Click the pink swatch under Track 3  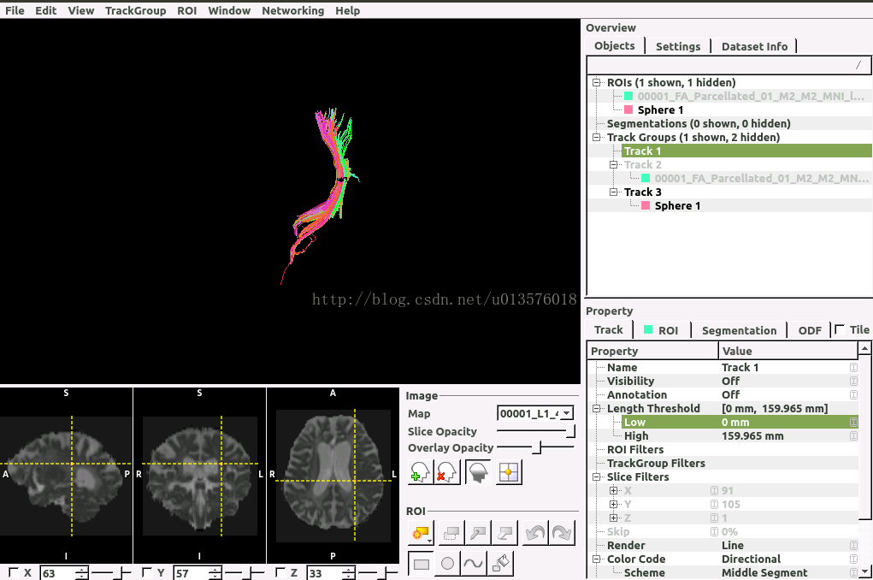point(646,205)
